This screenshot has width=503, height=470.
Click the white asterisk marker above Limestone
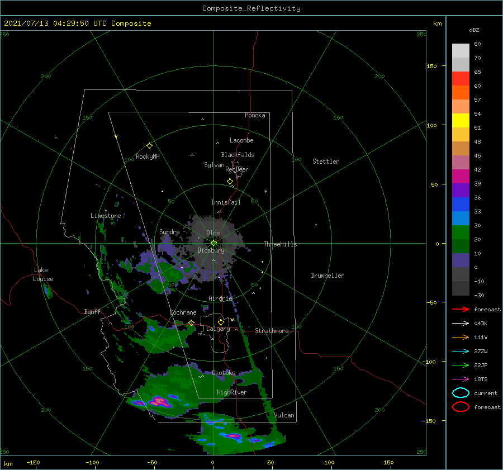106,211
